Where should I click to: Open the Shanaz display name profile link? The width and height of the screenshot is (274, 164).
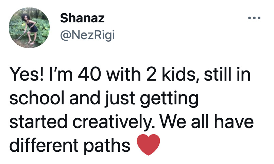click(x=82, y=18)
